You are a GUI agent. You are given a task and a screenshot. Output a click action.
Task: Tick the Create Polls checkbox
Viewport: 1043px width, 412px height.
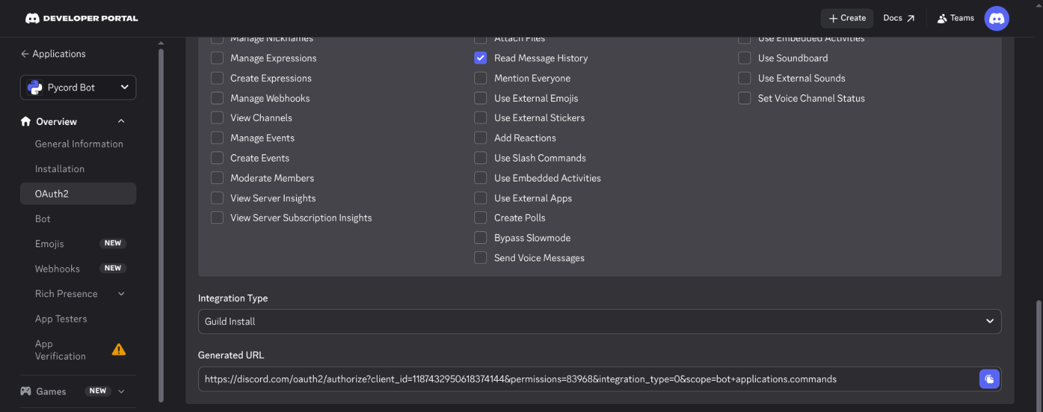point(480,217)
